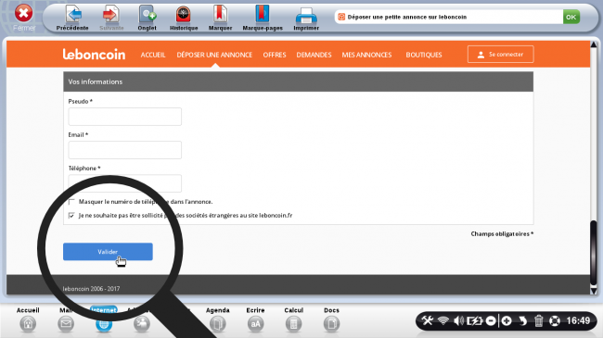
Task: Select DÉPOSER UNE ANNONCE in the navigation
Action: (x=214, y=55)
